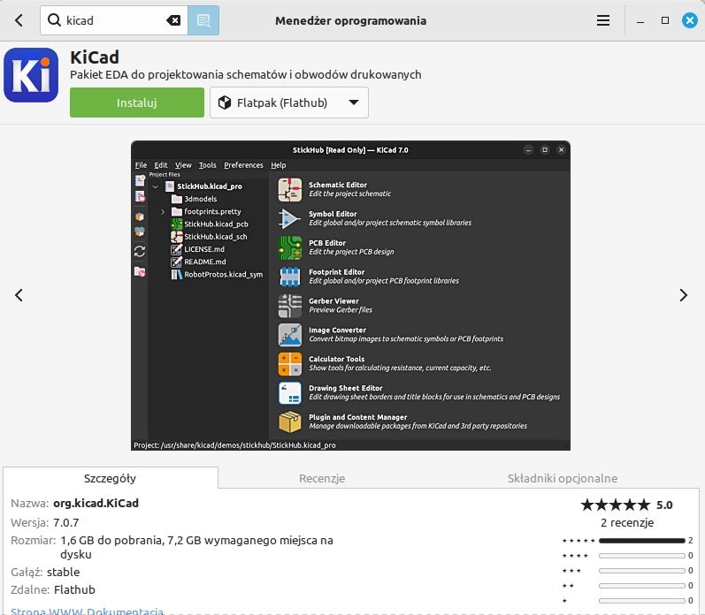Click the five large stars rating 5.0
705x615 pixels.
tap(615, 505)
